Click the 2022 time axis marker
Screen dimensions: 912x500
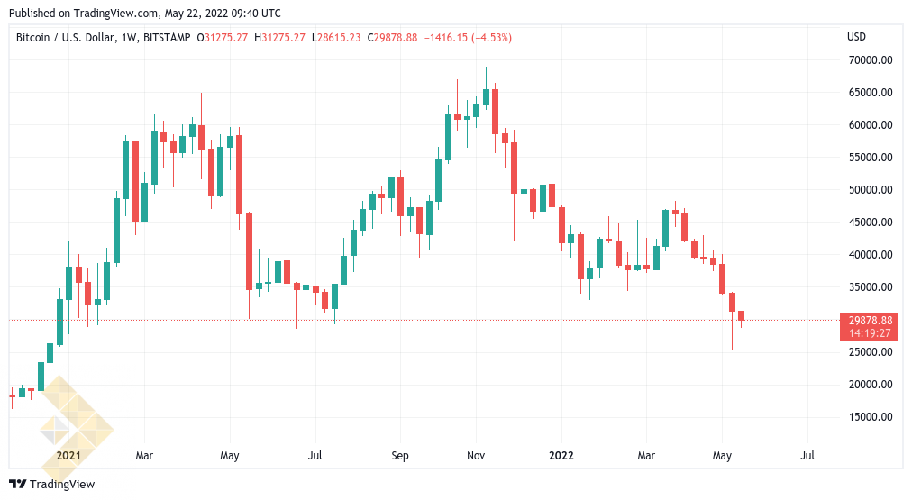click(x=561, y=455)
